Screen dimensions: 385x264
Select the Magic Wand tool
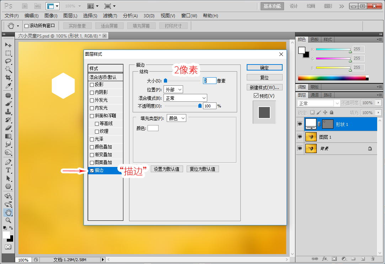8,69
